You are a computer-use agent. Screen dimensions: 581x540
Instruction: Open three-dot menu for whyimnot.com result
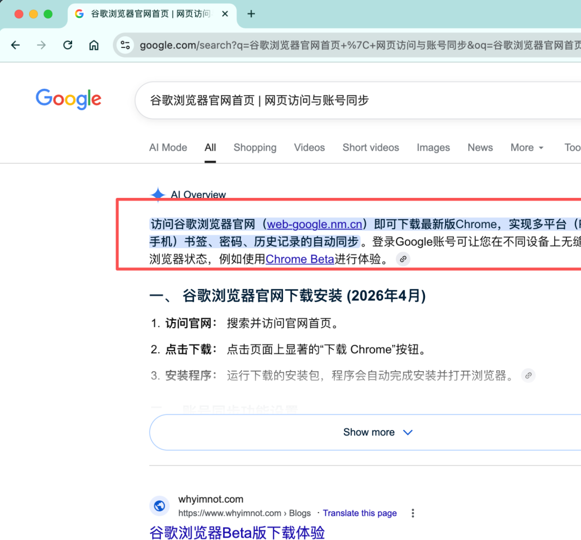(x=413, y=513)
